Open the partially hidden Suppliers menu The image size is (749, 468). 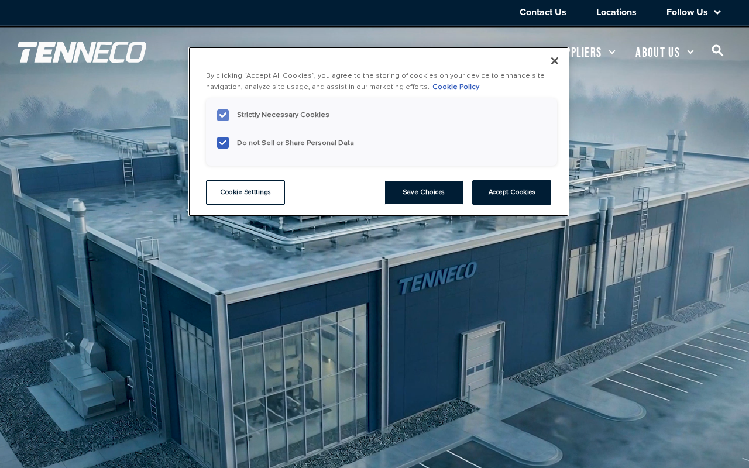585,52
